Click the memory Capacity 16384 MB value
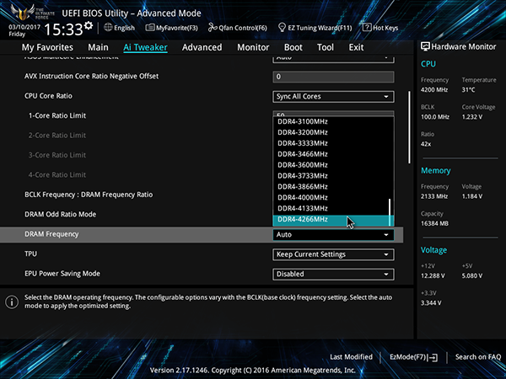The width and height of the screenshot is (506, 379). 434,223
